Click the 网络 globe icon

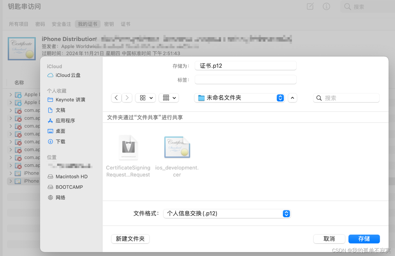pos(50,197)
